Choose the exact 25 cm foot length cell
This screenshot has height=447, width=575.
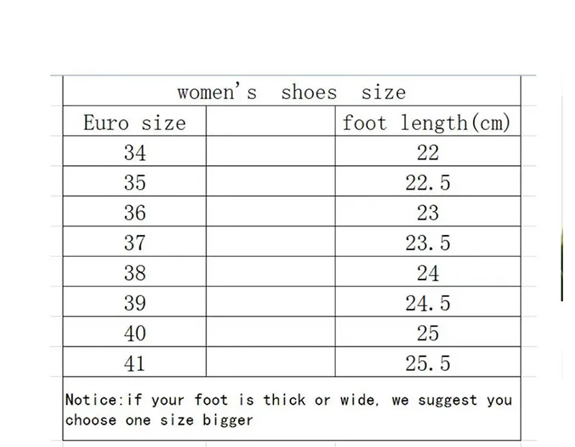tap(427, 333)
